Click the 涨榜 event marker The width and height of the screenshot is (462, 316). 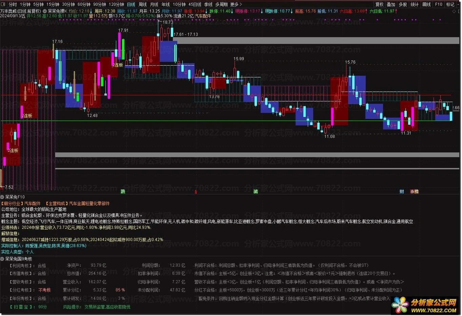pyautogui.click(x=414, y=192)
